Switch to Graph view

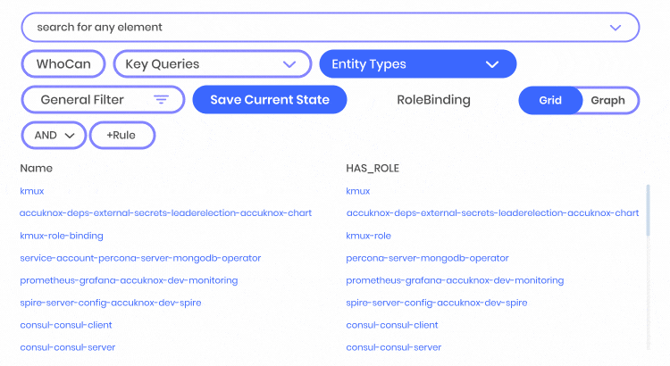point(607,100)
